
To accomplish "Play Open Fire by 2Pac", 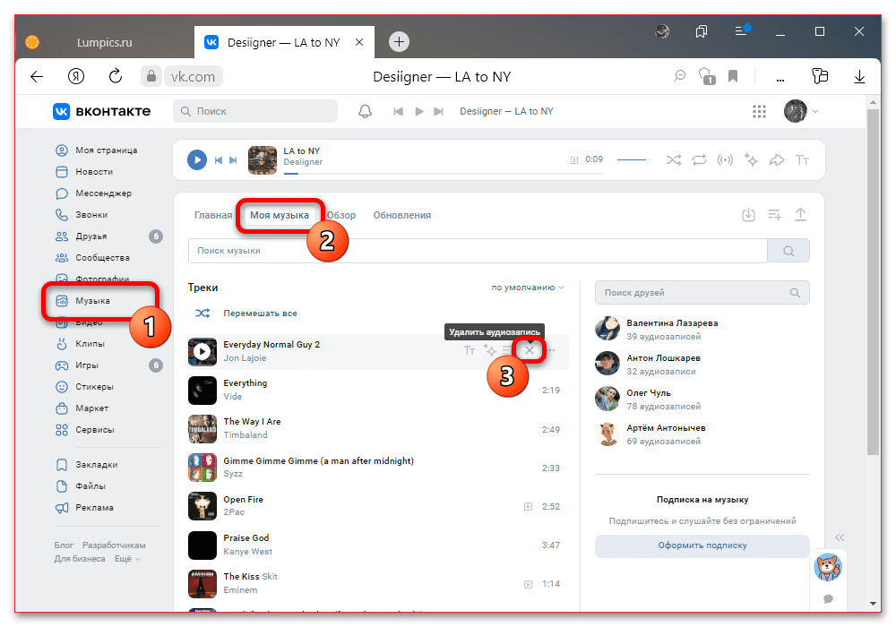I will pos(202,506).
